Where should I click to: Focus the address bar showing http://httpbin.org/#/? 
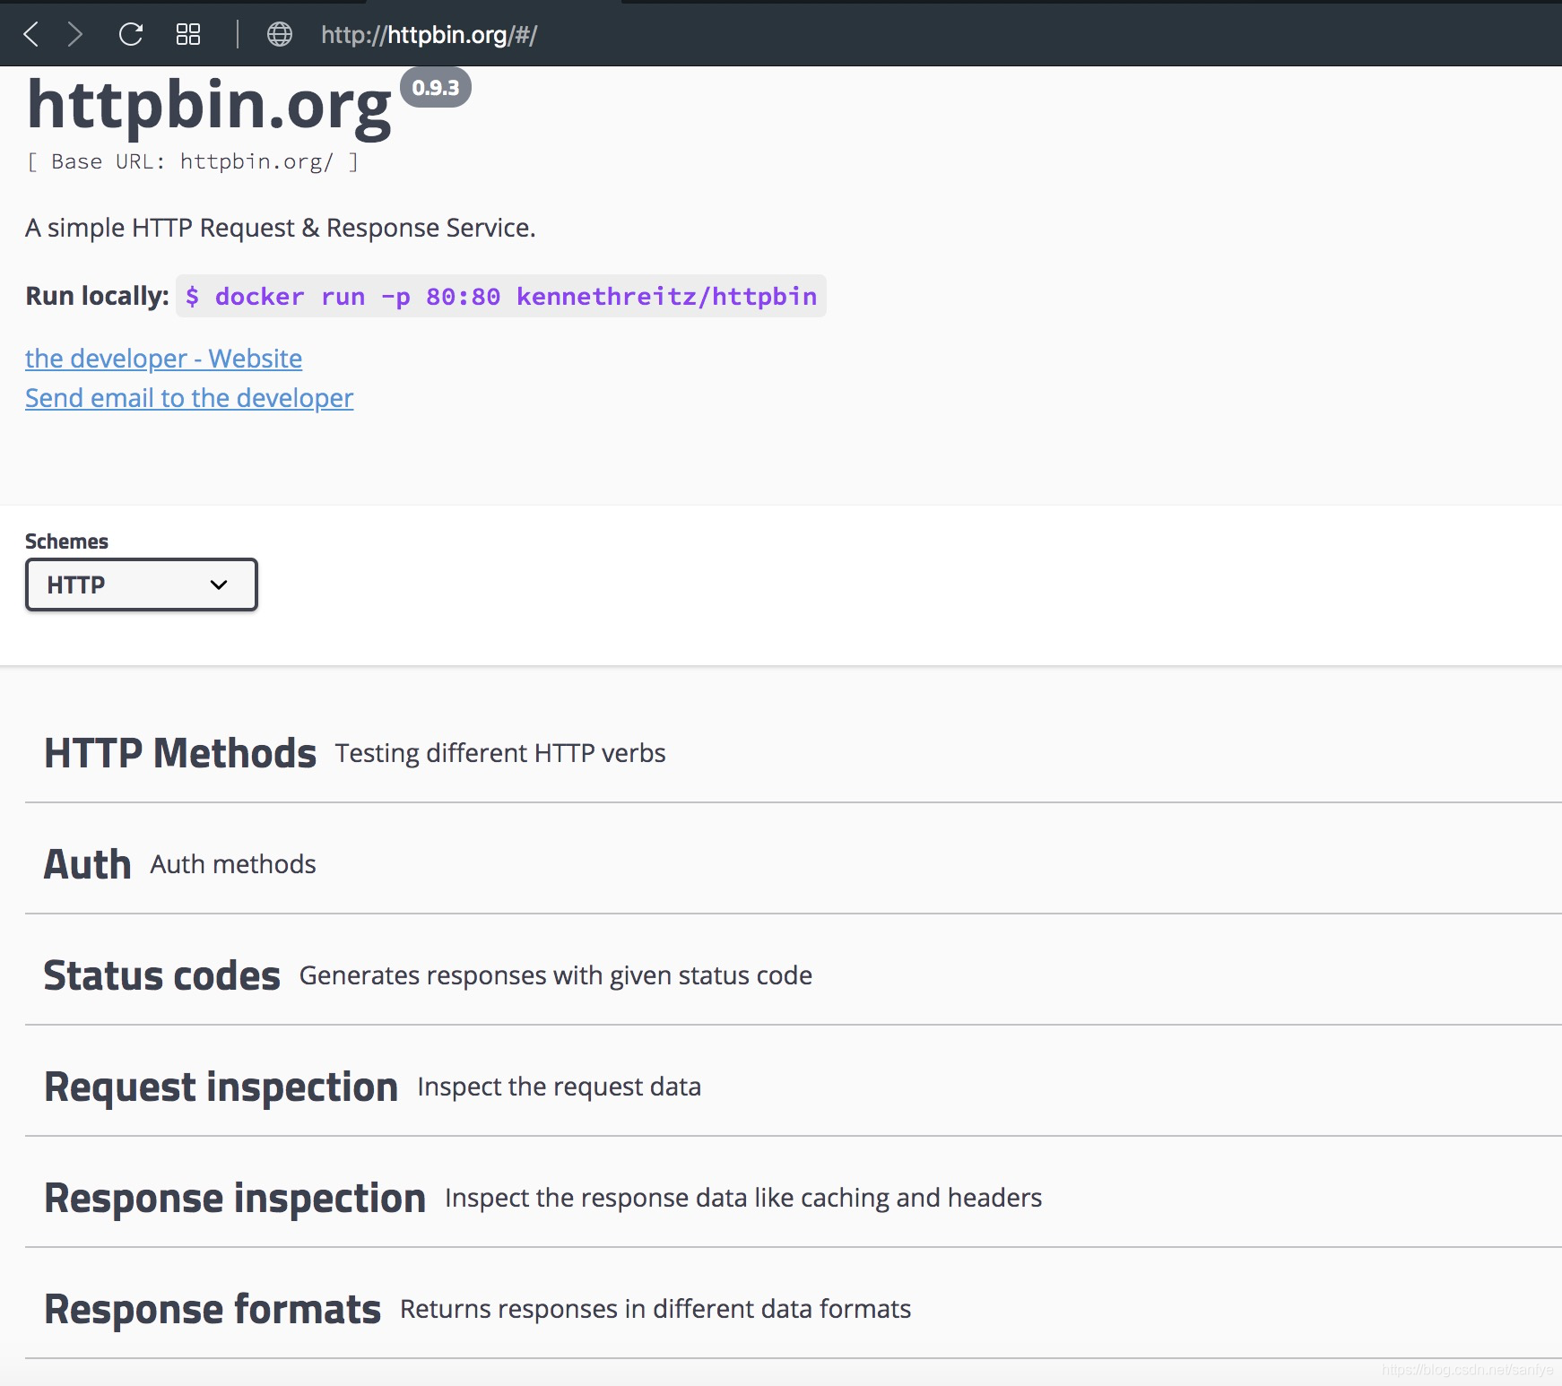[429, 35]
